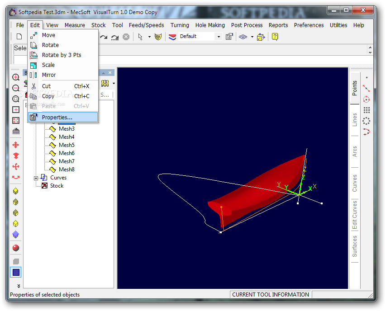386x311 pixels.
Task: Choose Copy from Edit menu
Action: click(x=63, y=96)
